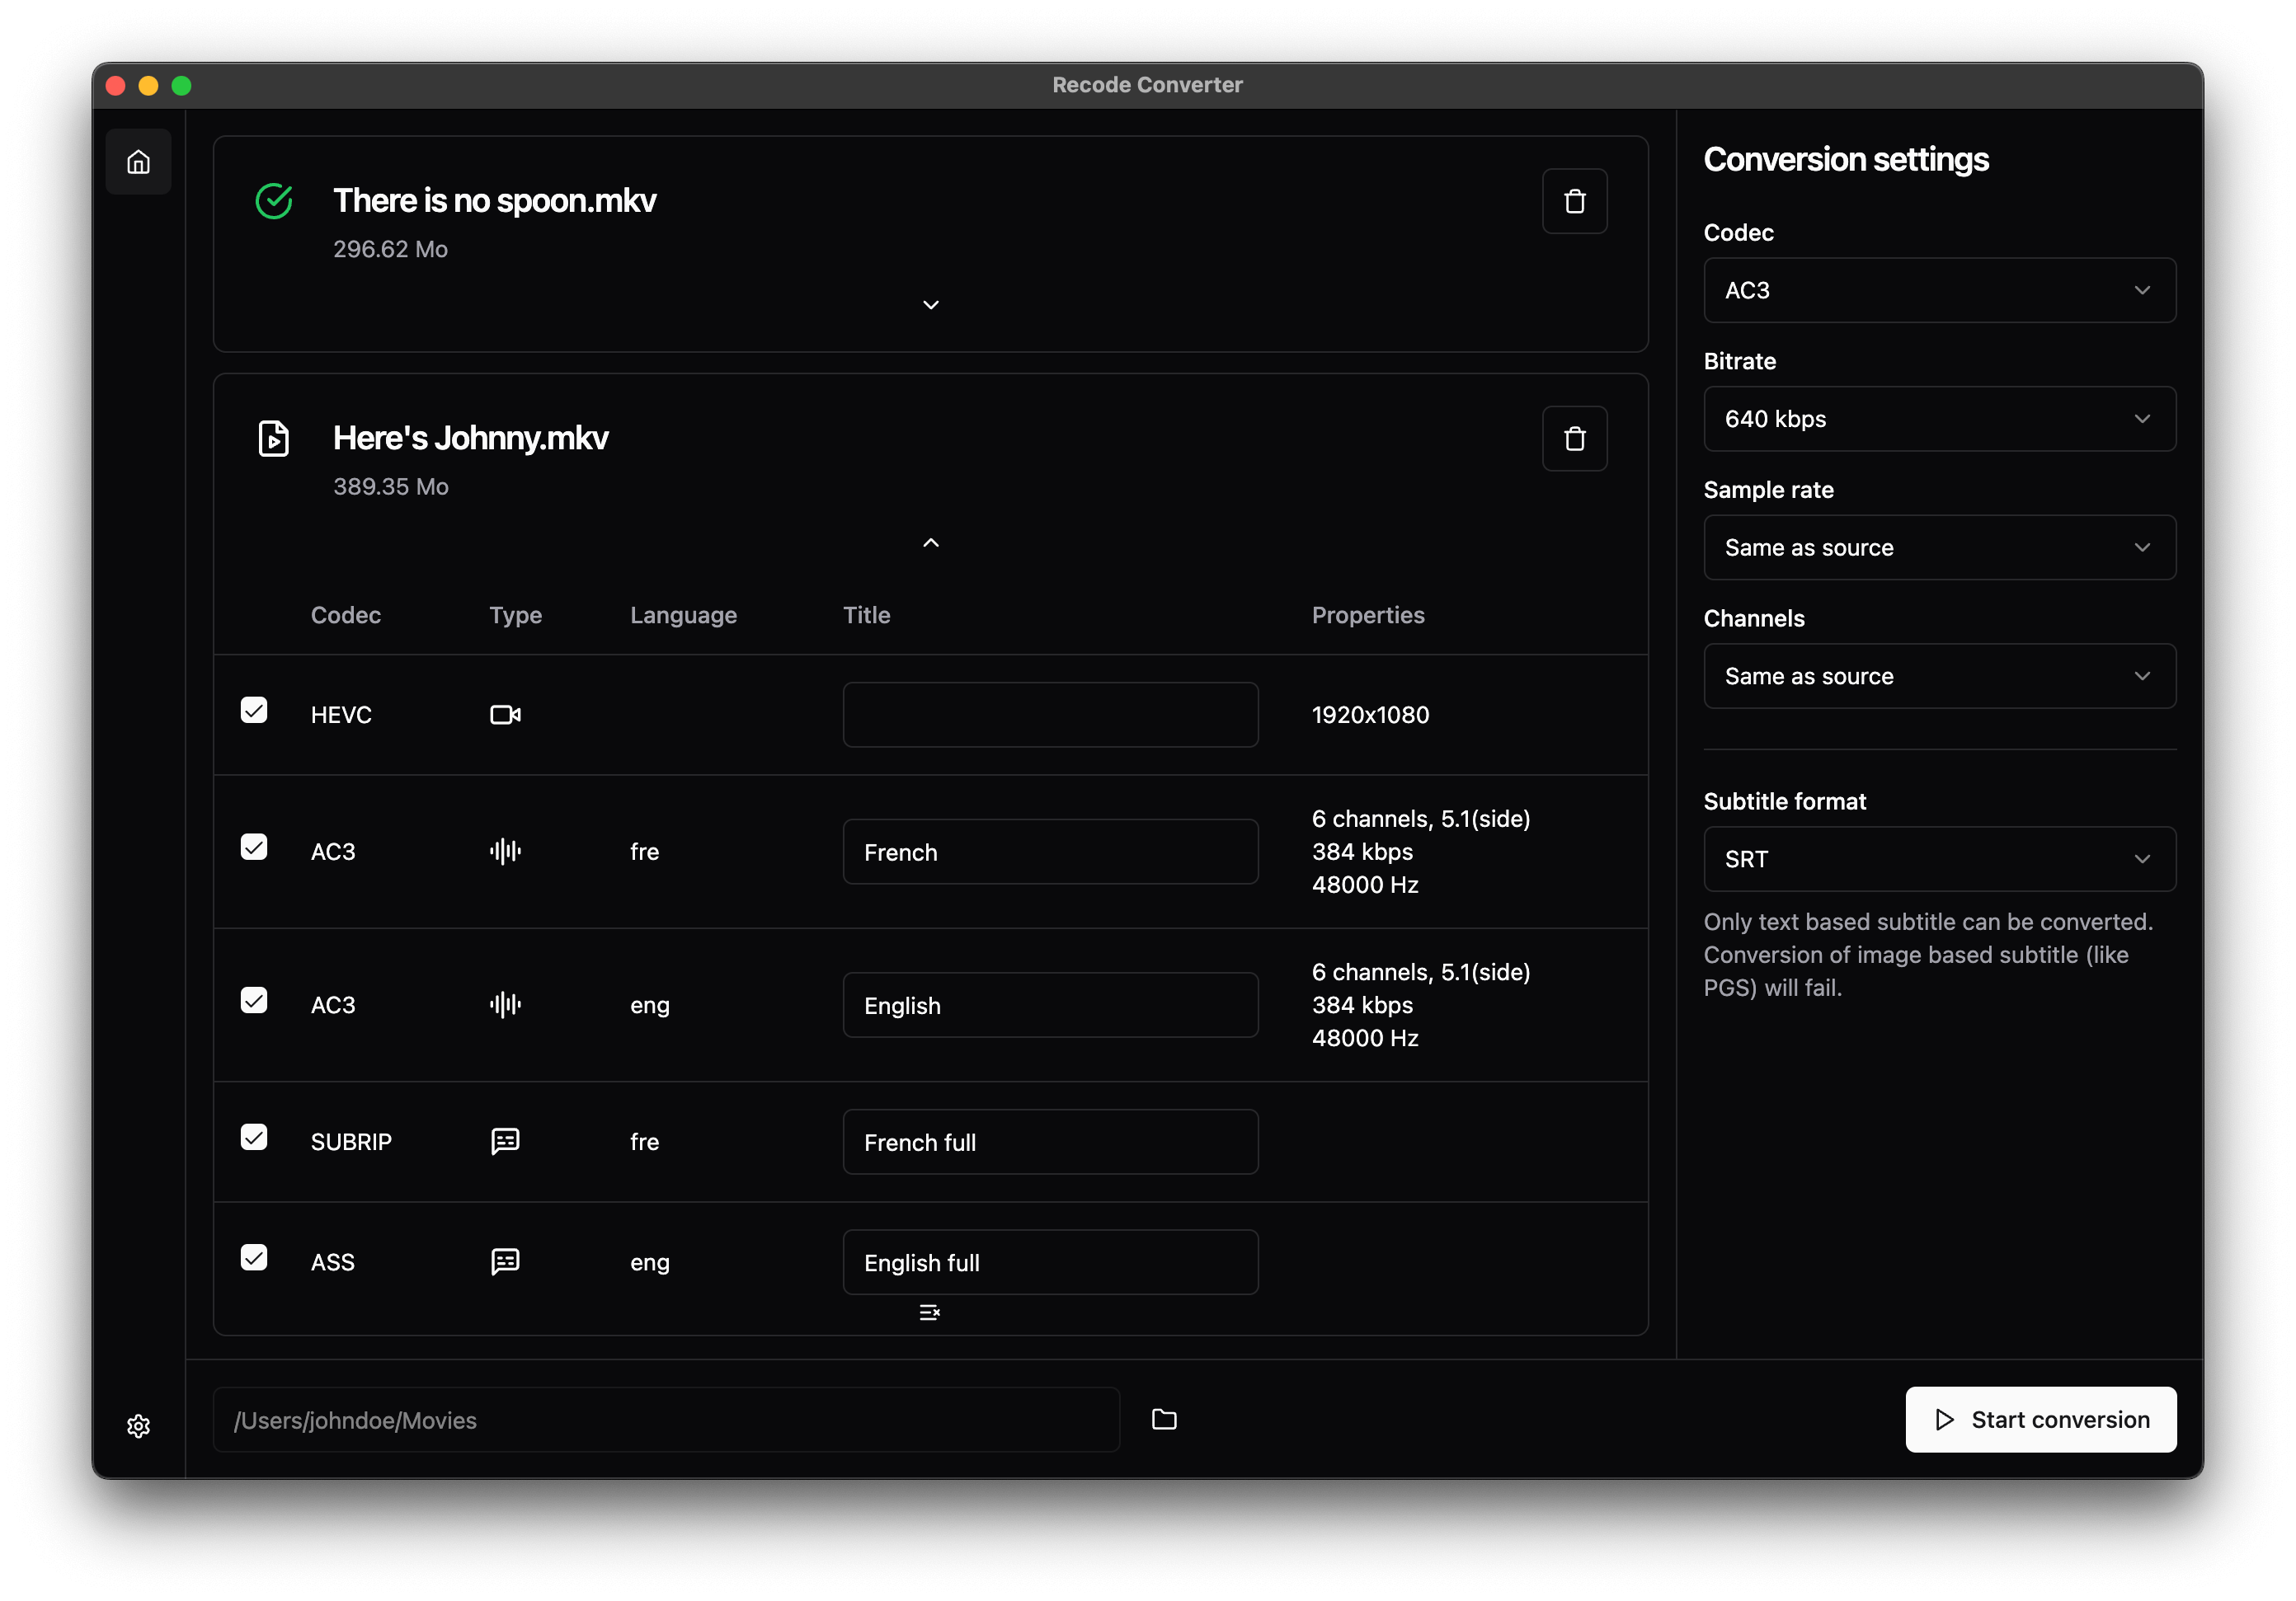Viewport: 2296px width, 1601px height.
Task: Uncheck the SUBRIP French subtitle track
Action: [x=254, y=1138]
